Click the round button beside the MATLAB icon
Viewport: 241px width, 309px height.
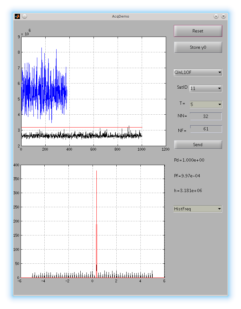(x=24, y=16)
